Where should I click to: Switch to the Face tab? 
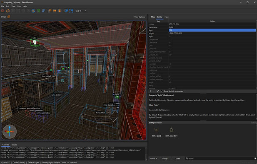pos(167,17)
